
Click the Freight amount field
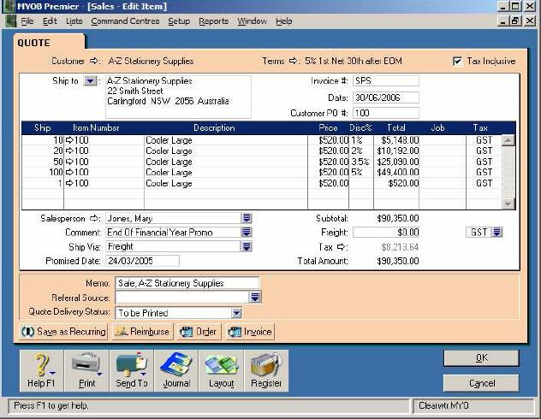click(386, 233)
